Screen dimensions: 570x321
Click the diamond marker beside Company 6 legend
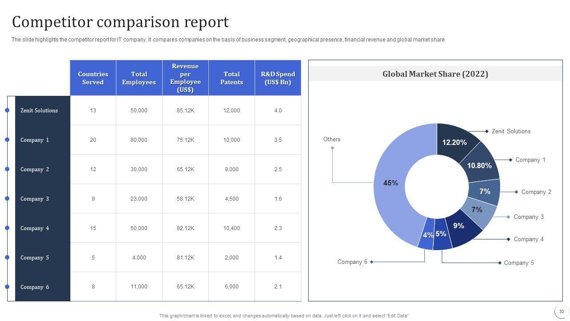coord(371,262)
